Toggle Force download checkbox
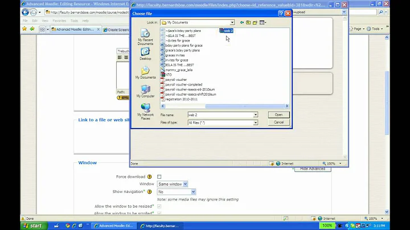410x230 pixels. pos(159,176)
